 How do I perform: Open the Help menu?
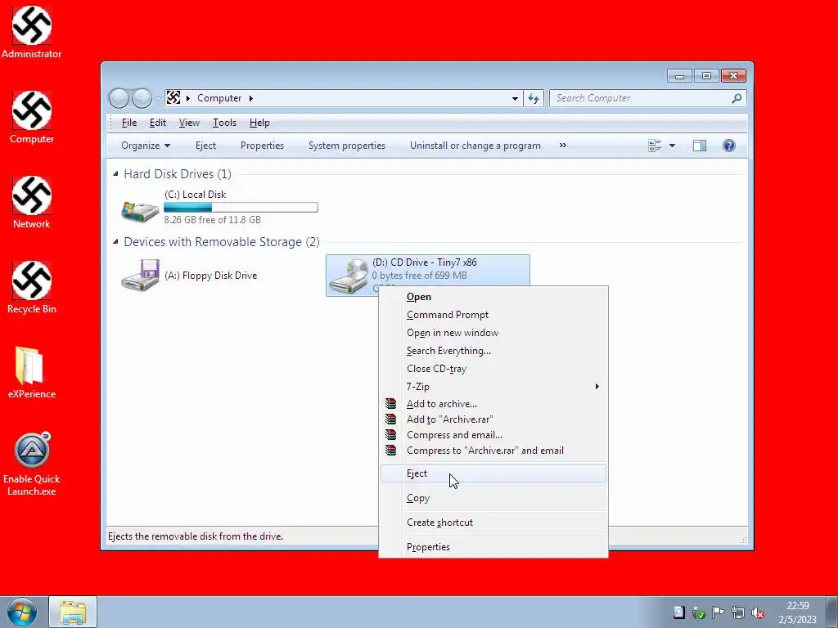tap(259, 123)
